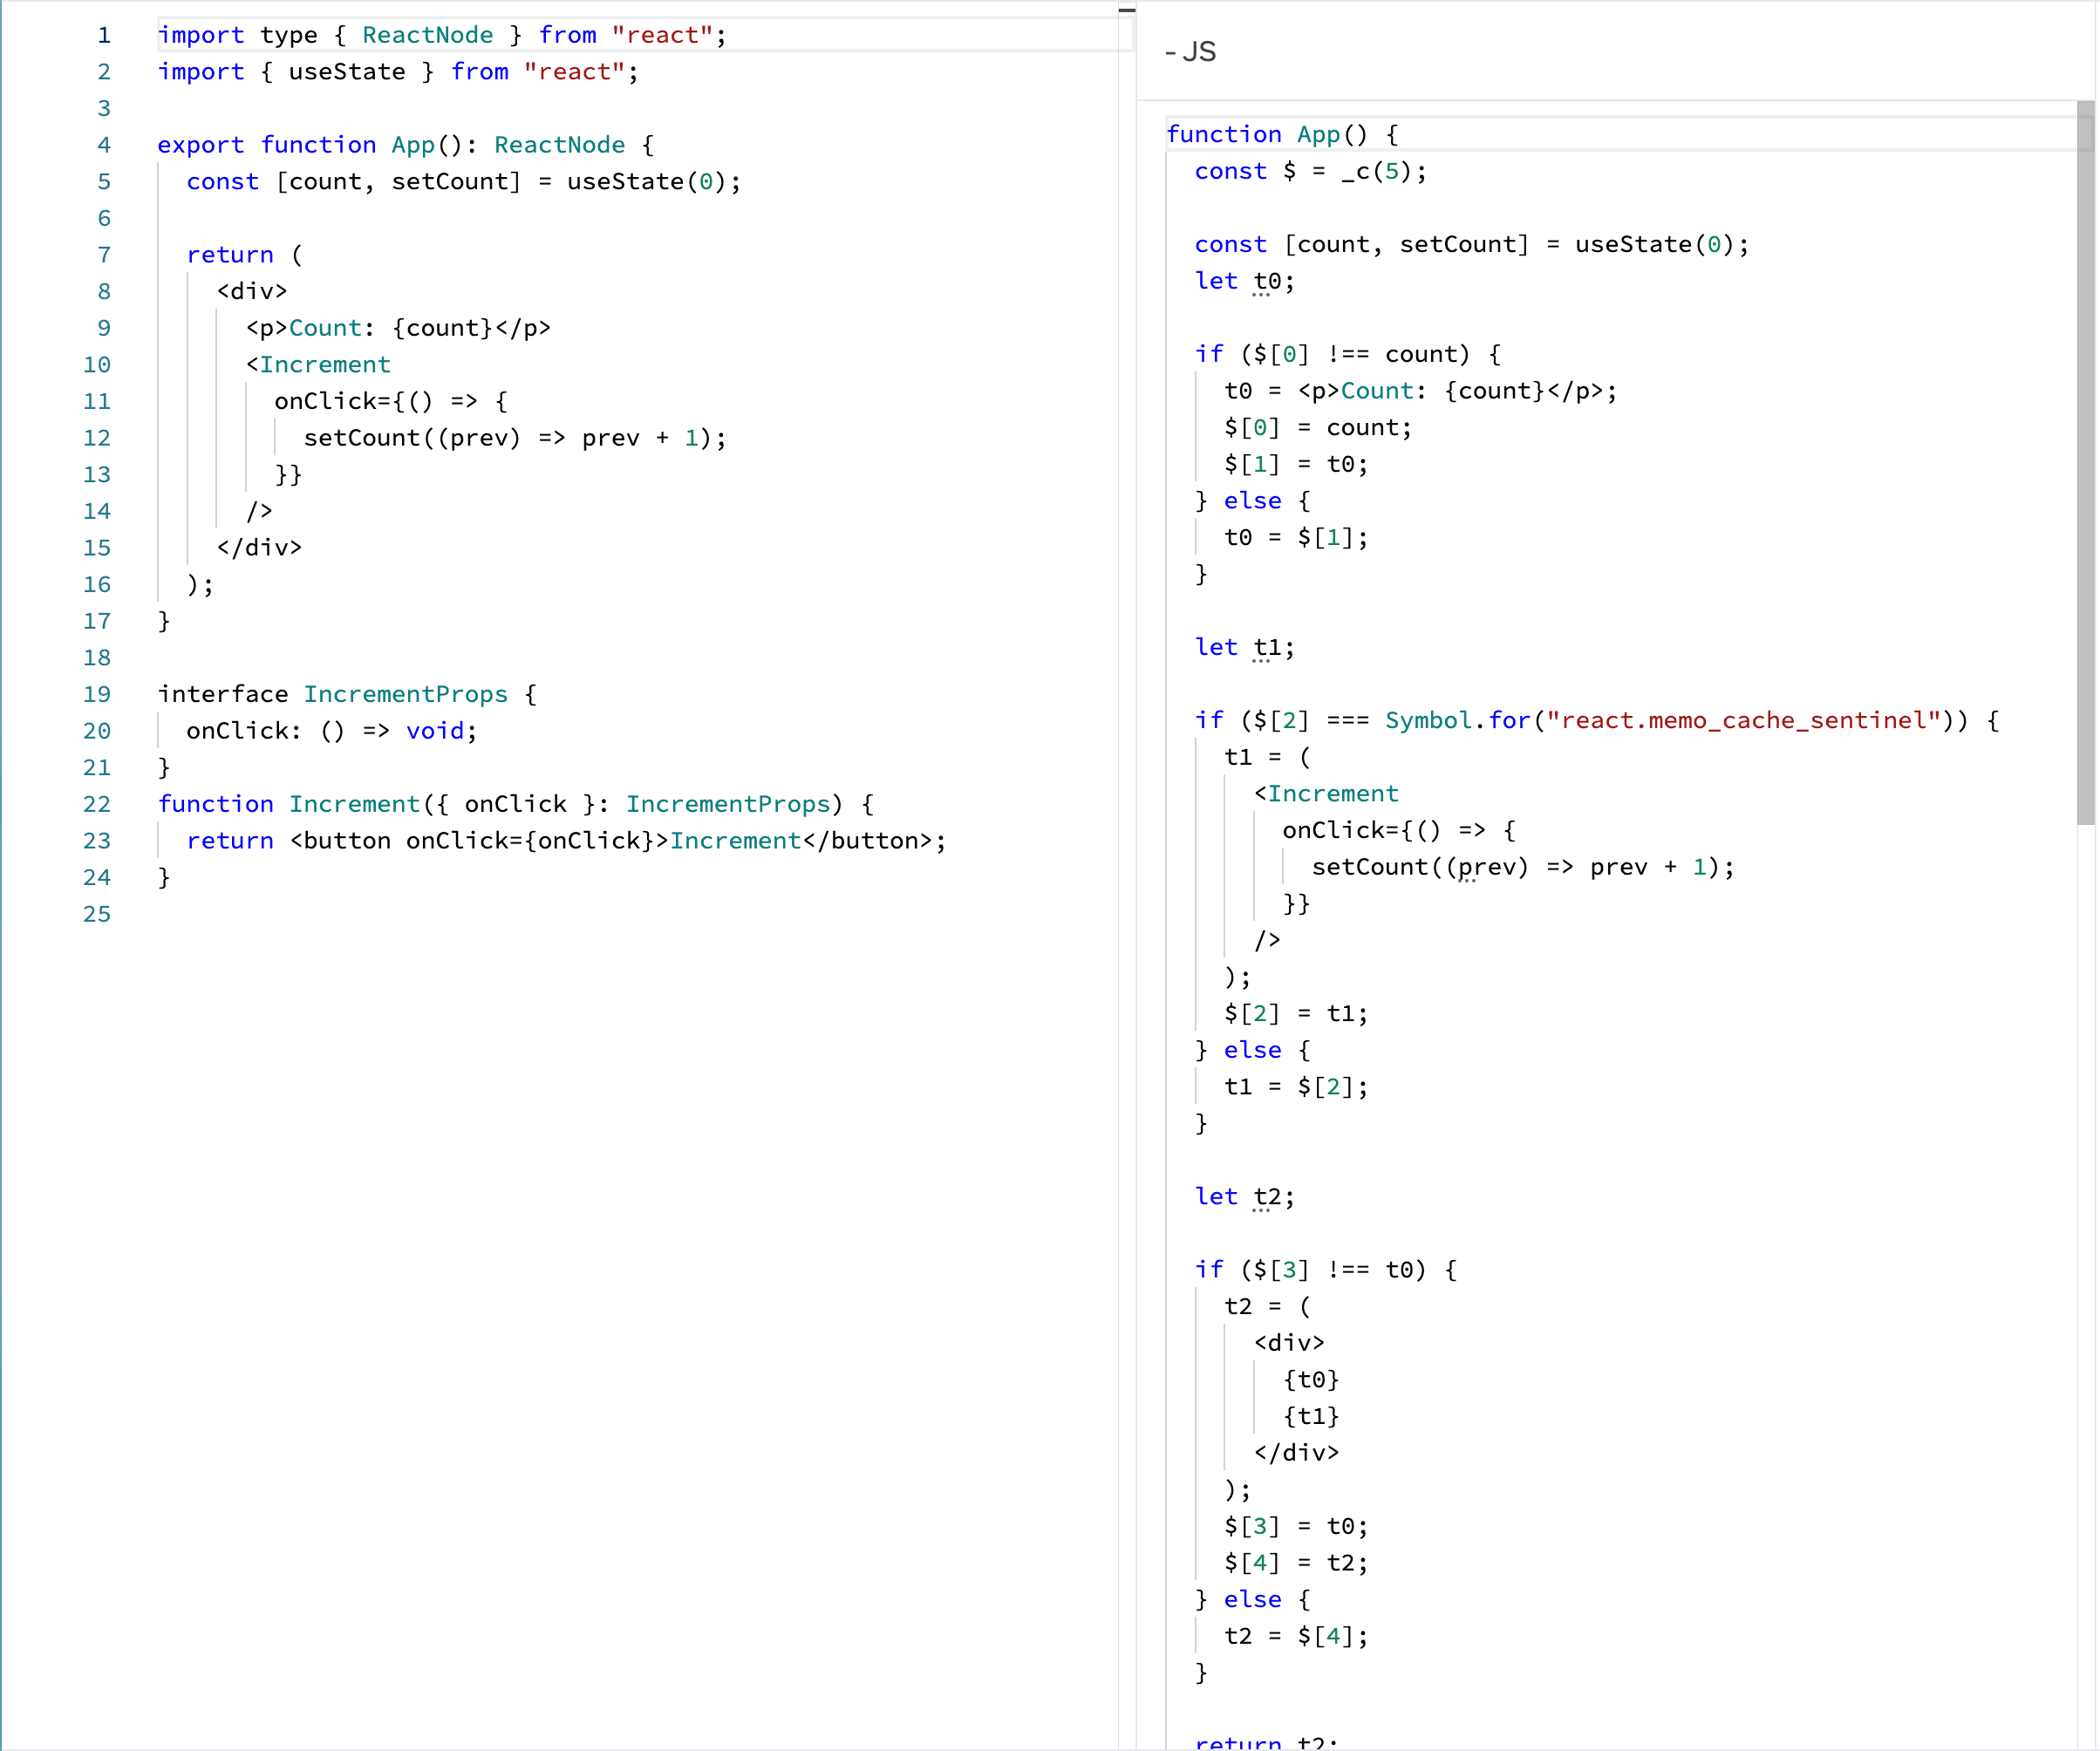Click the 't2 = (' line in output
The height and width of the screenshot is (1751, 2100).
[1267, 1307]
